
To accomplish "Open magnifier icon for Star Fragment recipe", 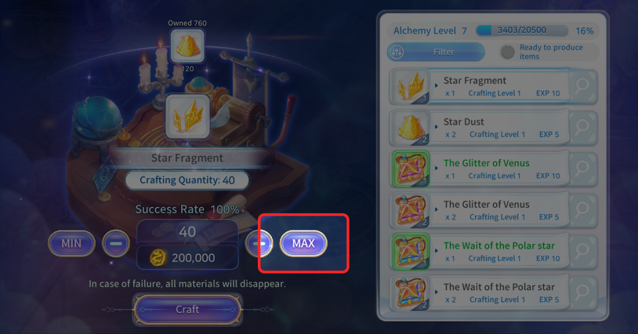I will click(583, 86).
